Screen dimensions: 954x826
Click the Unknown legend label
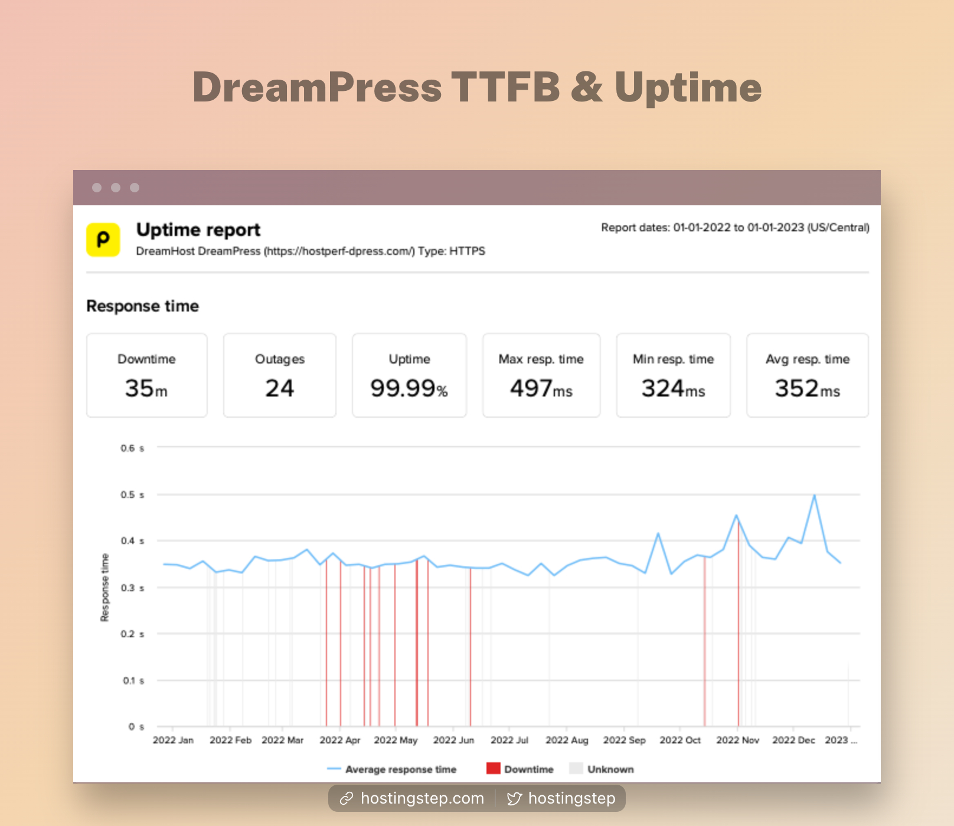pos(610,769)
